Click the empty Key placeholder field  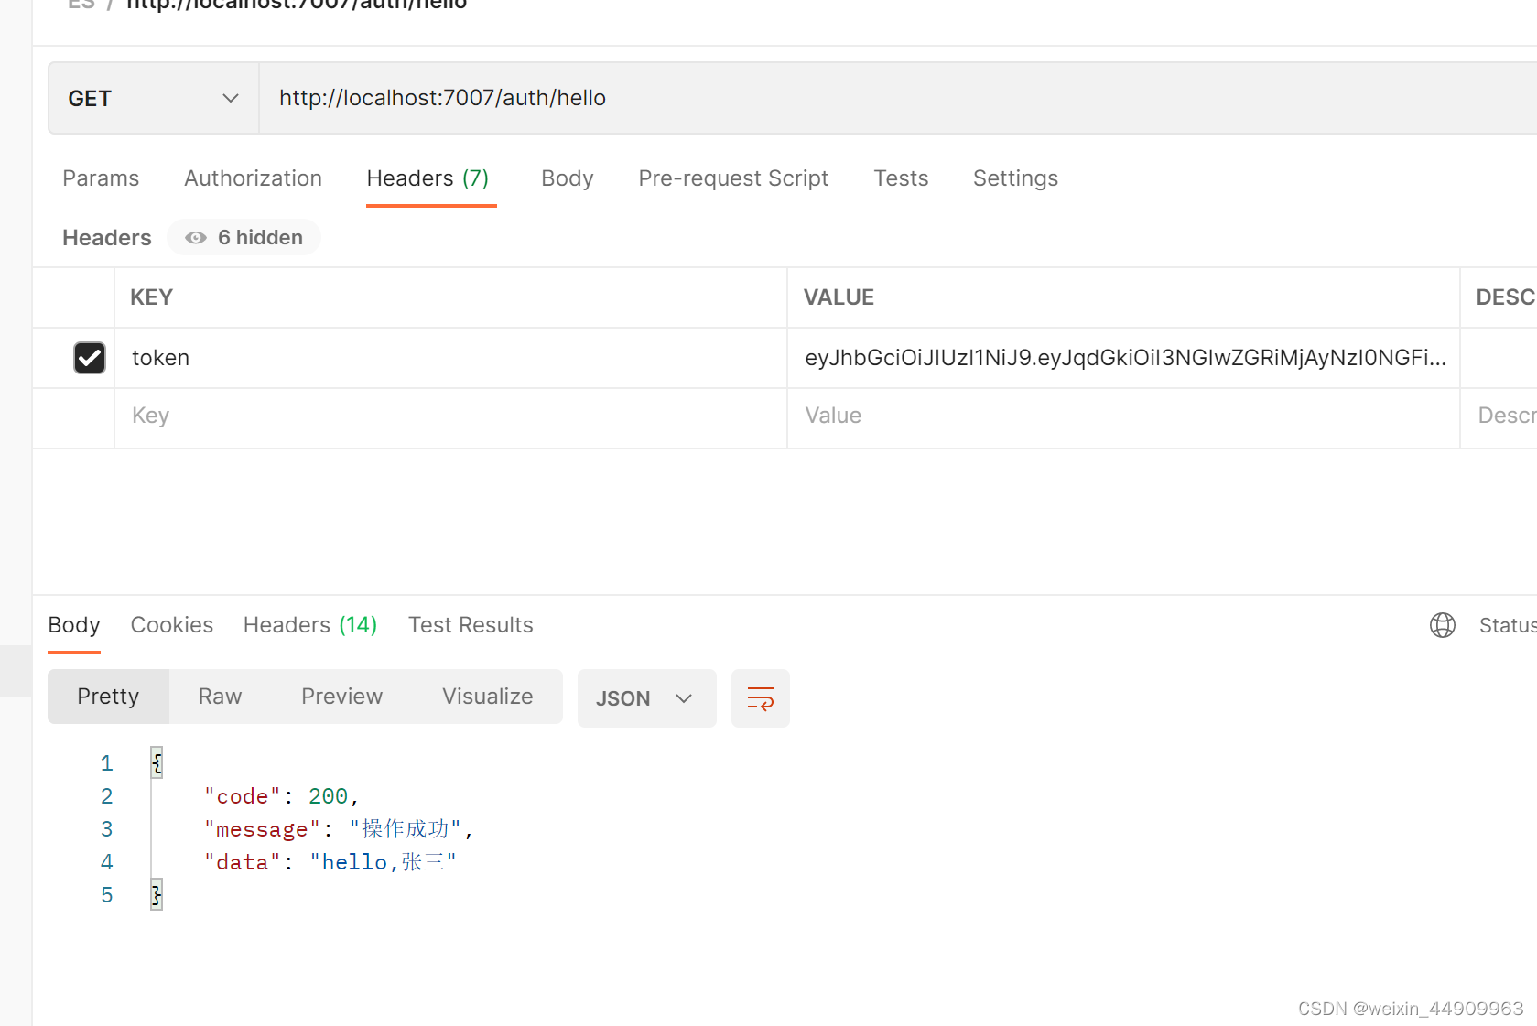(450, 416)
